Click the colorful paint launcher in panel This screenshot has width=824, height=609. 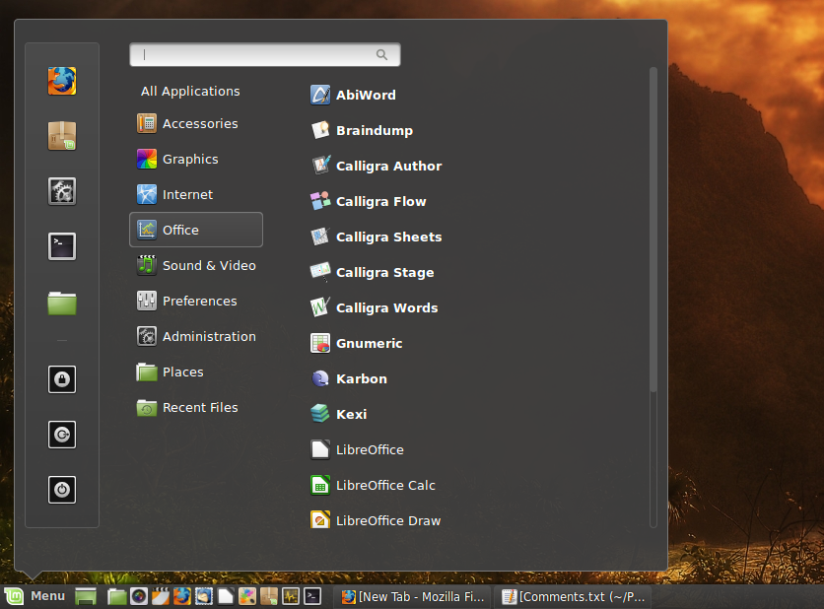coord(247,596)
